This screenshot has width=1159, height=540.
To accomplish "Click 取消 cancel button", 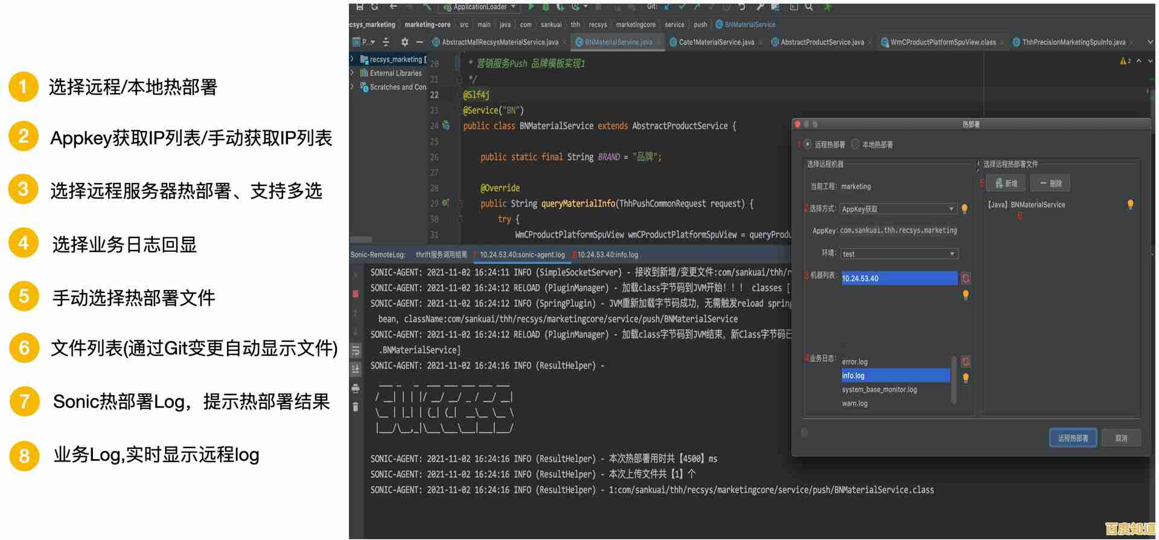I will click(x=1121, y=438).
